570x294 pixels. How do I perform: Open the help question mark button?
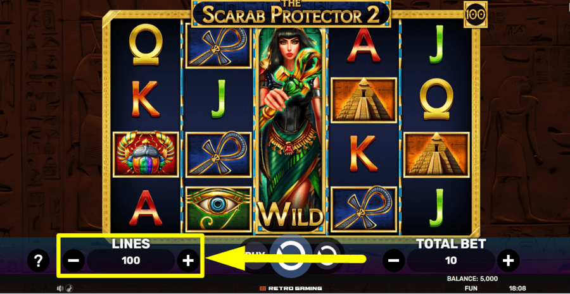(x=38, y=260)
